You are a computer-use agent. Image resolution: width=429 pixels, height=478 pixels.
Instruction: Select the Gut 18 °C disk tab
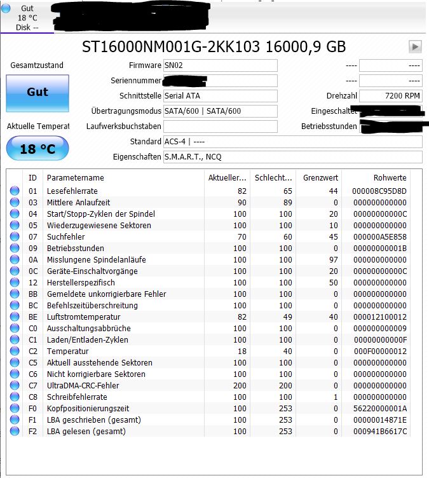pos(27,17)
